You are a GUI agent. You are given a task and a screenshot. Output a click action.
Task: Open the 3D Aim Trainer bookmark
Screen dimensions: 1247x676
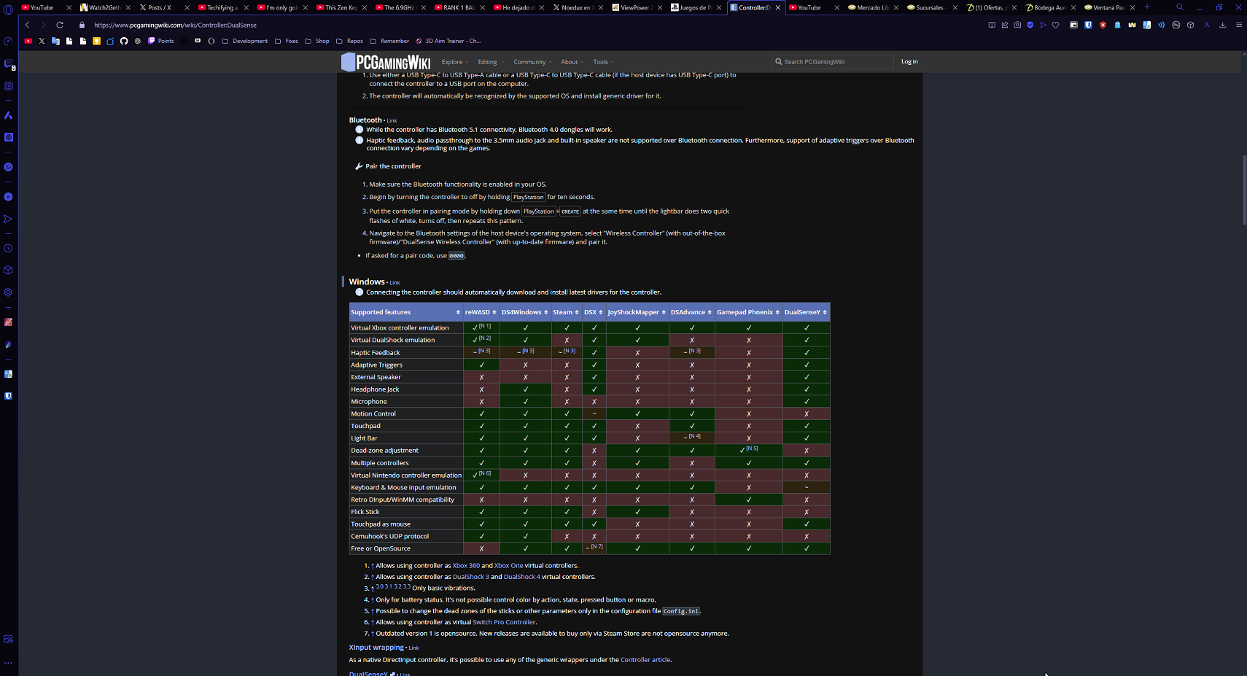(x=448, y=41)
